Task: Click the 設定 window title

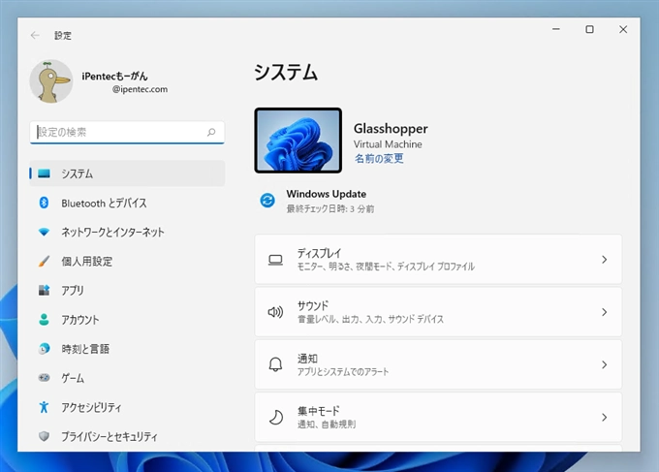Action: 63,36
